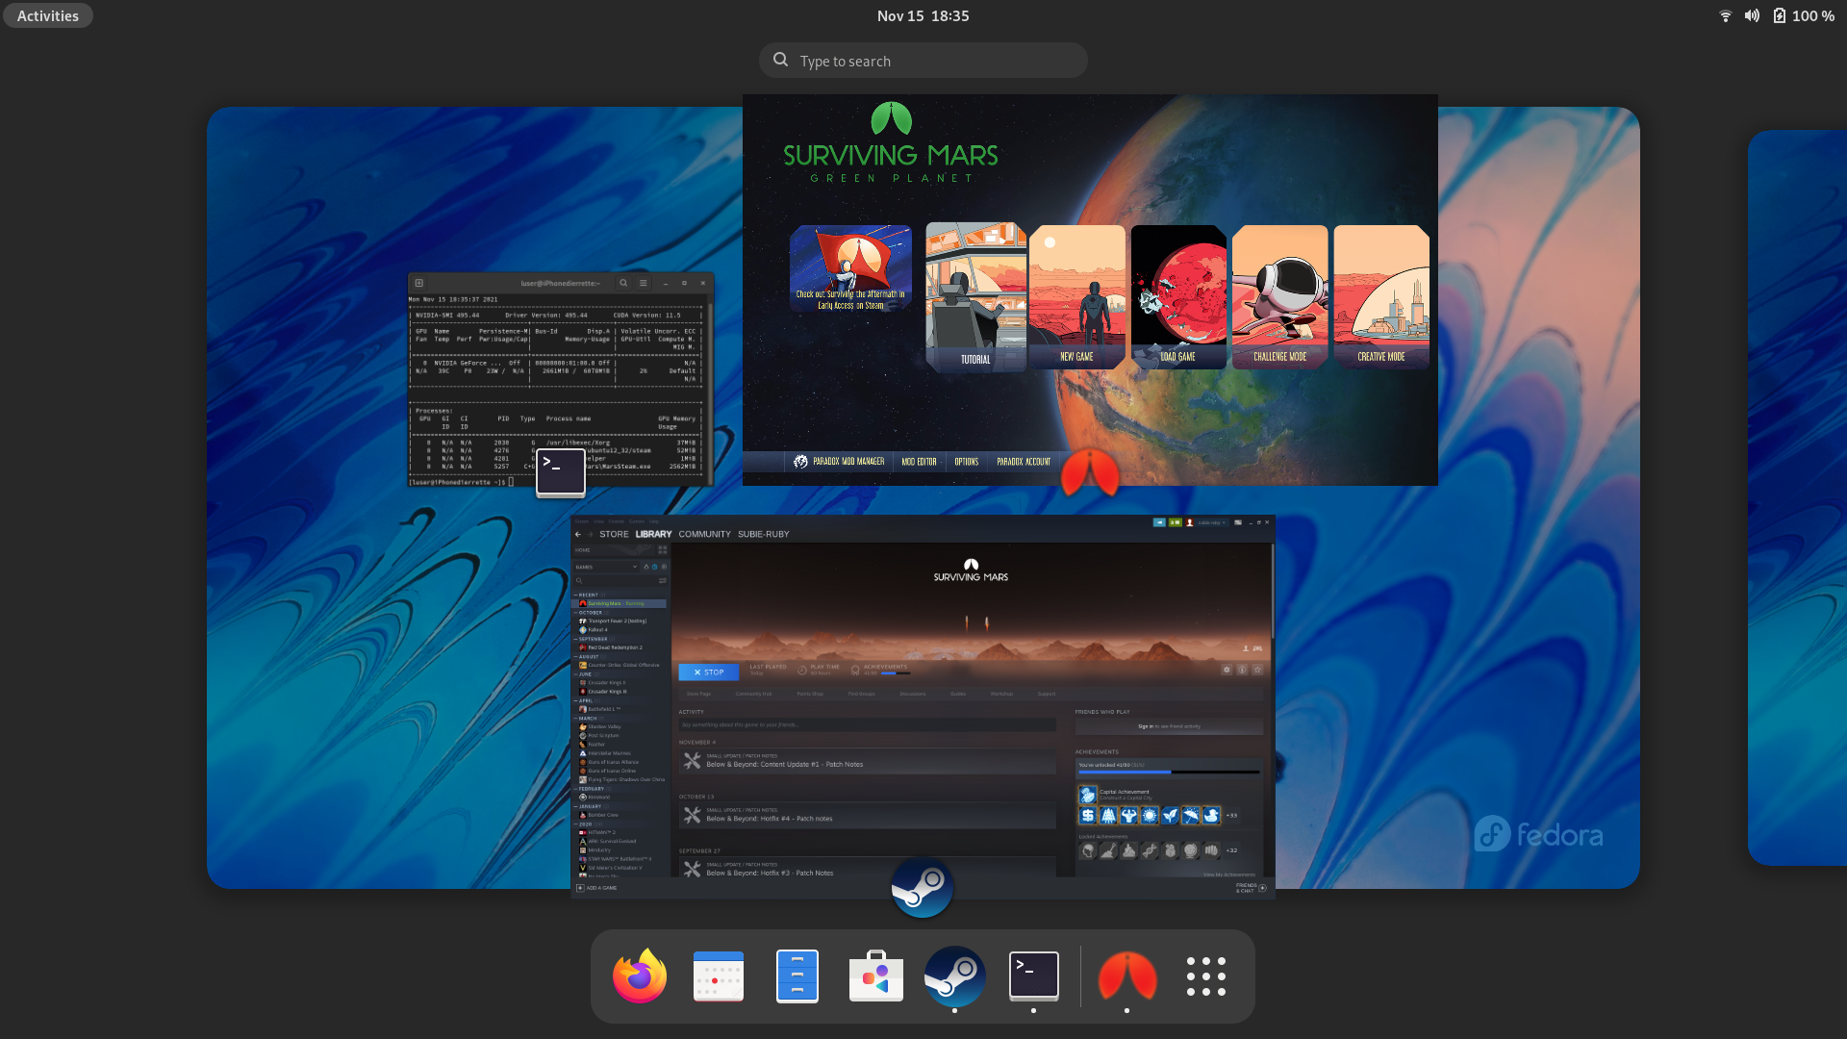1847x1039 pixels.
Task: Click the Steam back arrow
Action: [577, 534]
